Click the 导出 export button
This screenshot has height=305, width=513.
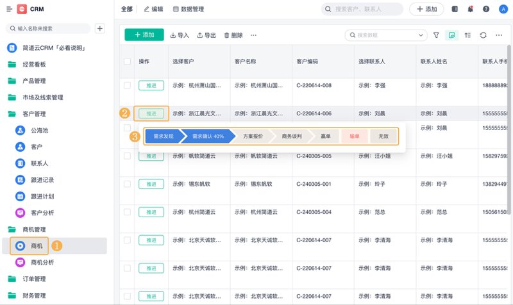click(x=206, y=35)
